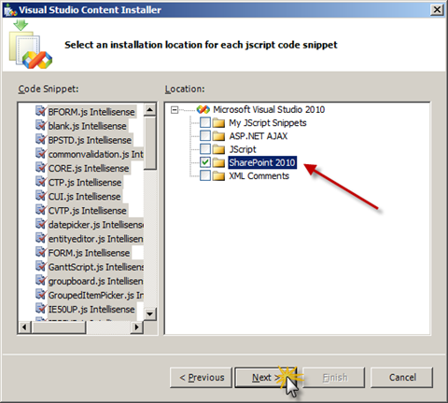Select the CVTP.js Intellisense text
Viewport: 448px width, 403px height.
point(87,211)
